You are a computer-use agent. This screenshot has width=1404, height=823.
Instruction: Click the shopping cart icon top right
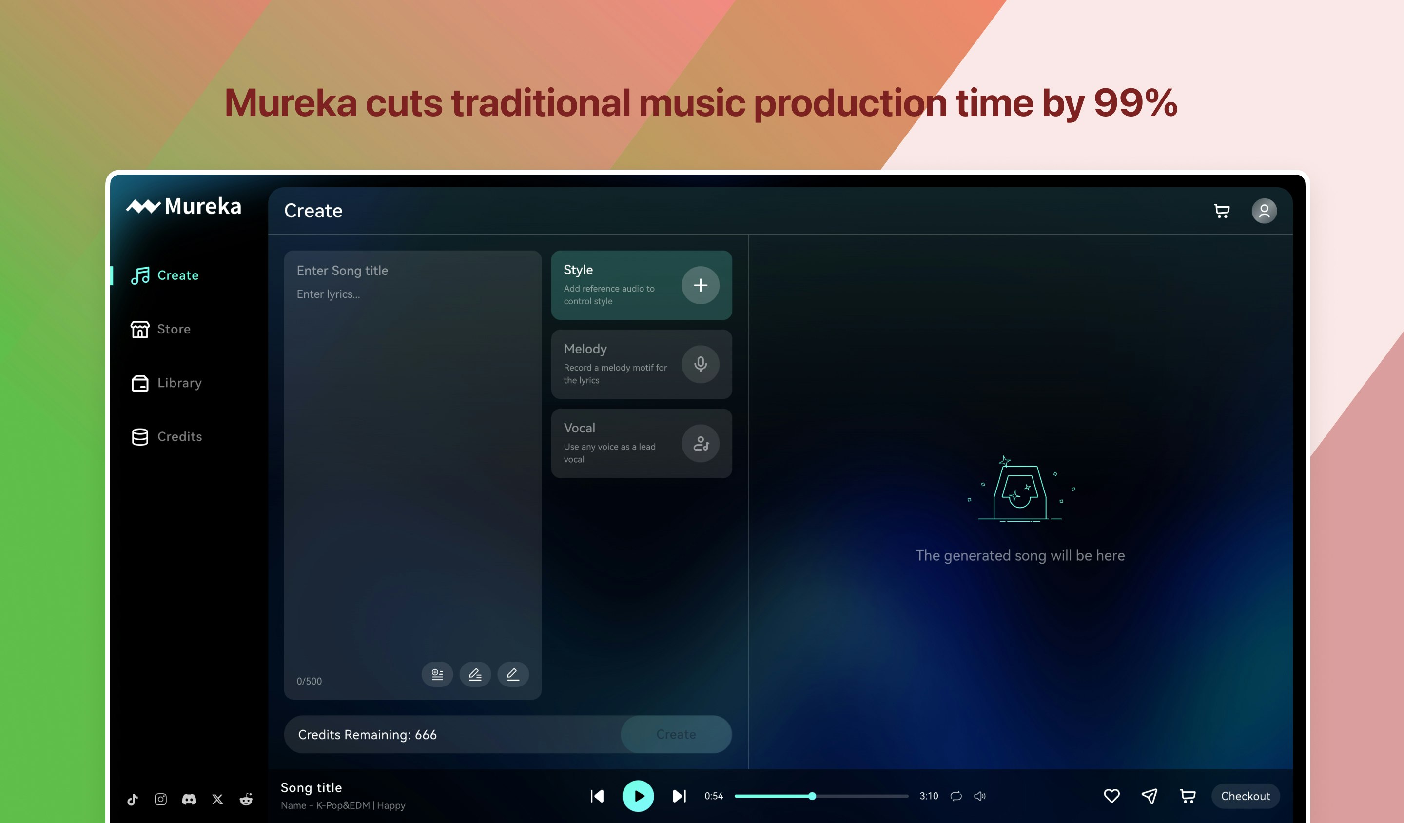click(1222, 209)
